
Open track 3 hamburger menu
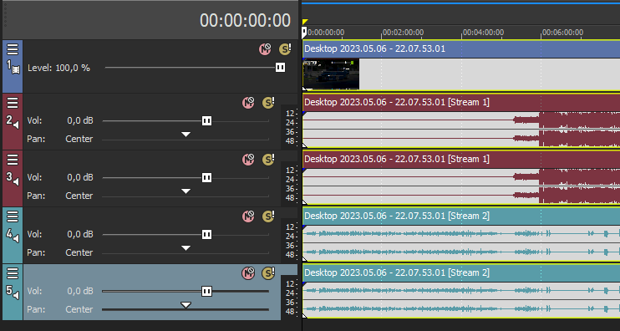[13, 160]
